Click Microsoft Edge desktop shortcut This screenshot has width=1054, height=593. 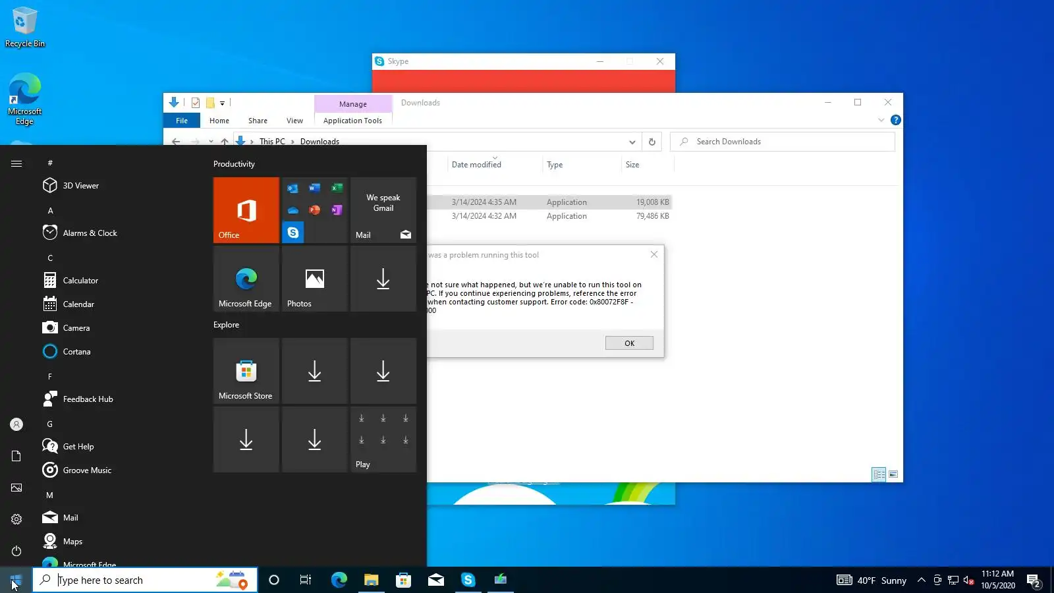[x=25, y=99]
